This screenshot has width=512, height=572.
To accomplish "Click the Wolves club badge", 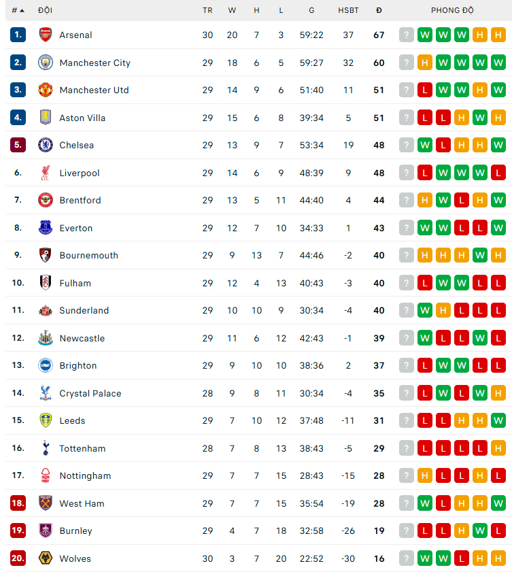I will (46, 558).
